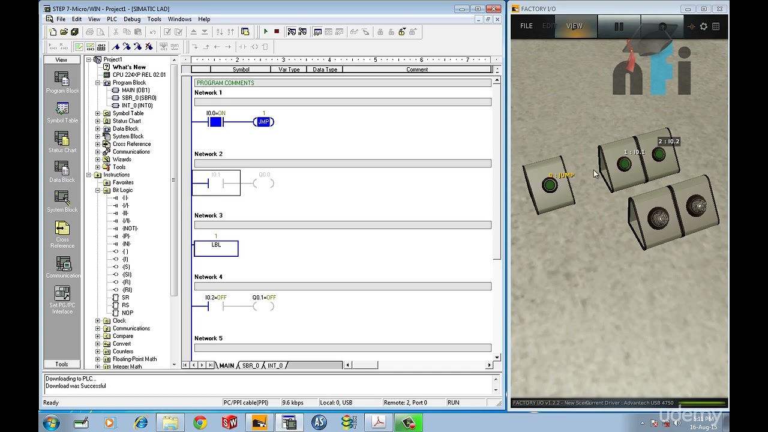Pause the Factory I/O simulation
Viewport: 768px width, 432px height.
tap(619, 26)
